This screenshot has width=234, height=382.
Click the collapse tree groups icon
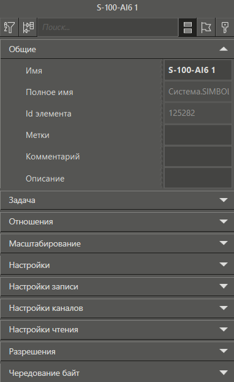click(x=28, y=27)
